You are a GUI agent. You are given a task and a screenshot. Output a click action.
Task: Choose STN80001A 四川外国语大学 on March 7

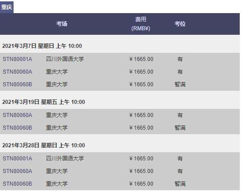120,59
